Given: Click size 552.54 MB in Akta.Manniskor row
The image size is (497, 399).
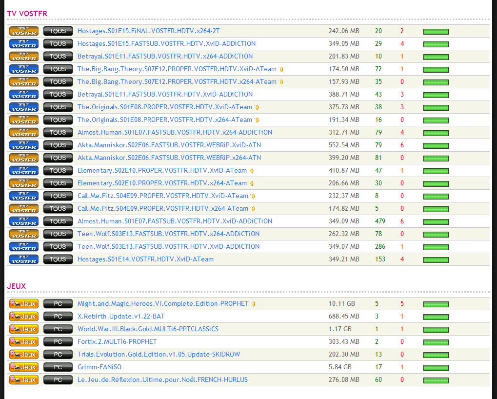Looking at the screenshot, I should (x=344, y=145).
